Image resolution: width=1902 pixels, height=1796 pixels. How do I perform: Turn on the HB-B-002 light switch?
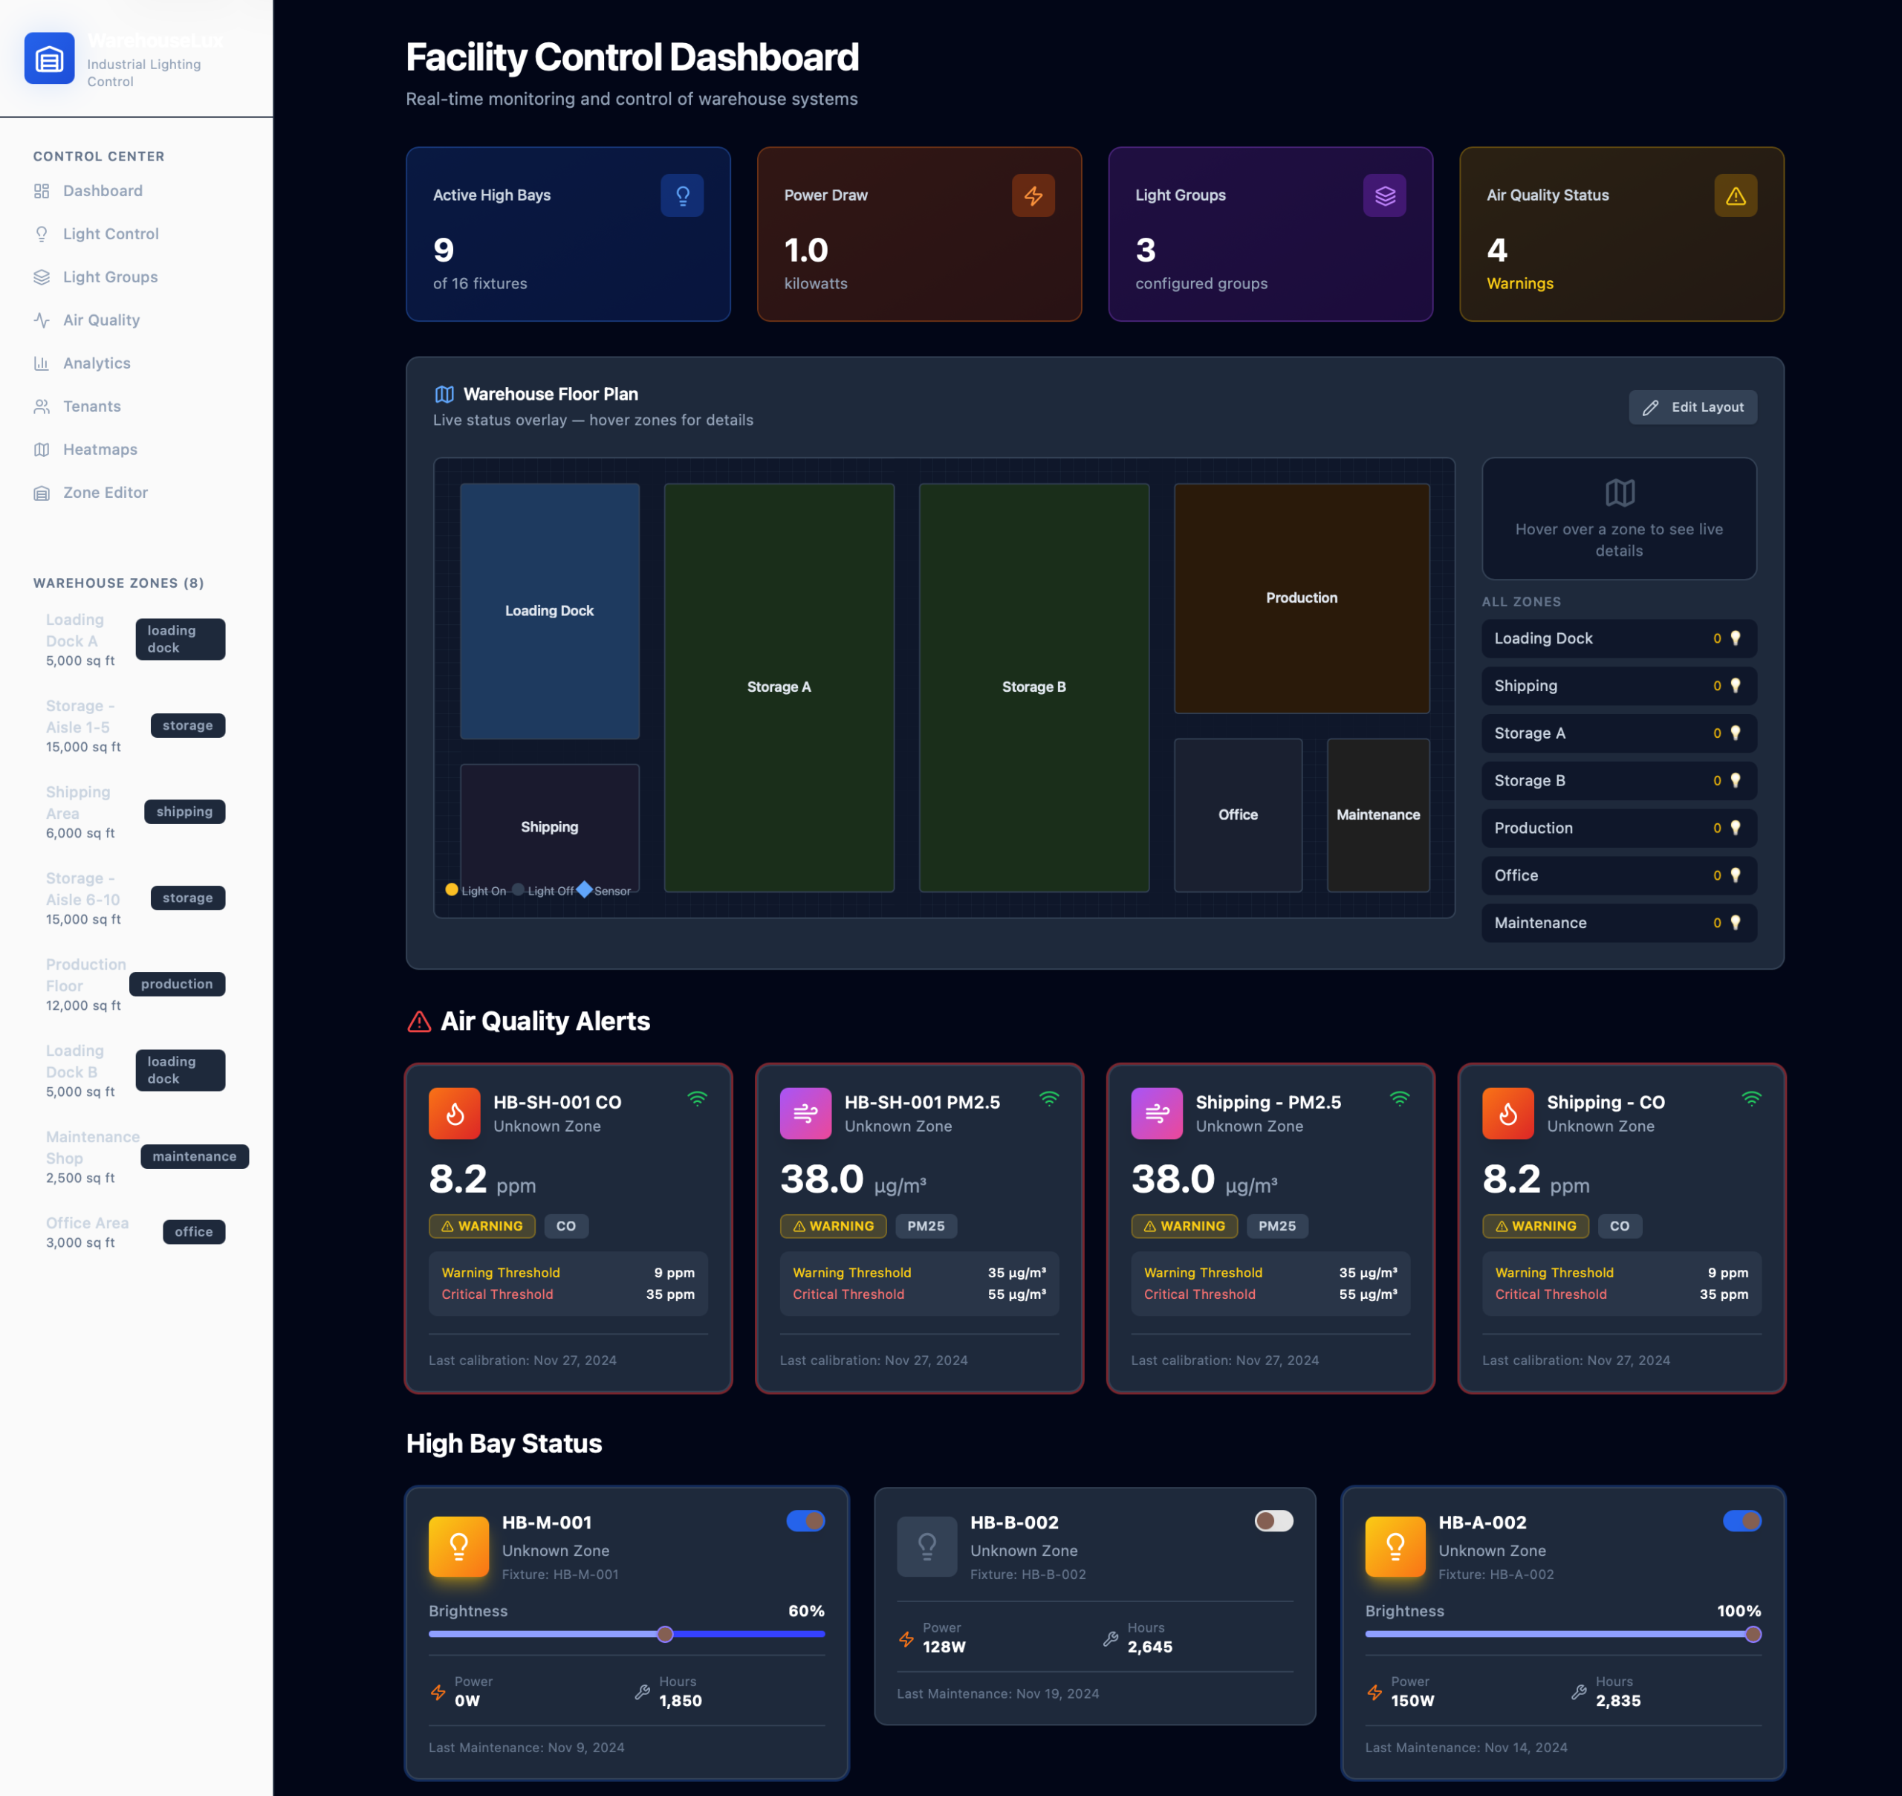(1274, 1521)
